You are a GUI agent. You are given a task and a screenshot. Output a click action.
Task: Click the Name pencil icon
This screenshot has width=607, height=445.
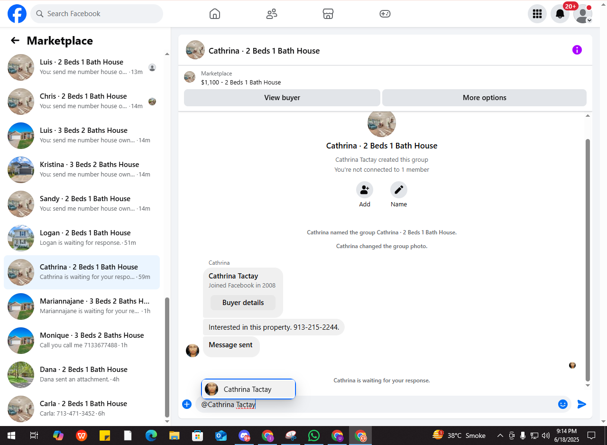tap(399, 190)
